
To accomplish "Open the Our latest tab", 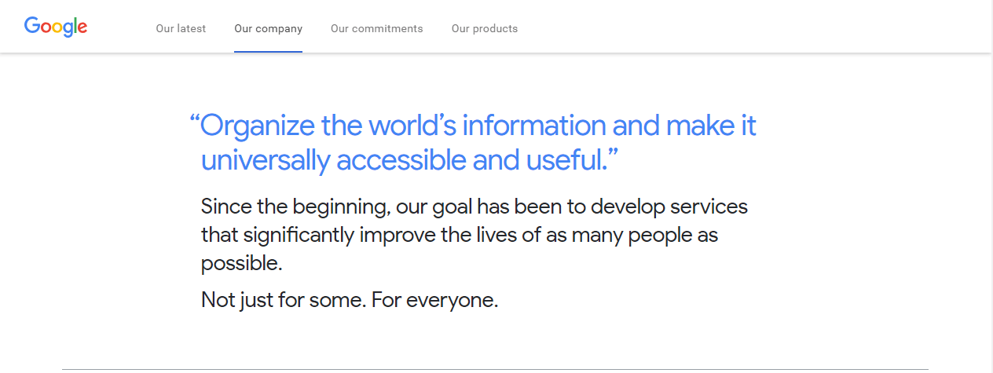I will tap(181, 28).
